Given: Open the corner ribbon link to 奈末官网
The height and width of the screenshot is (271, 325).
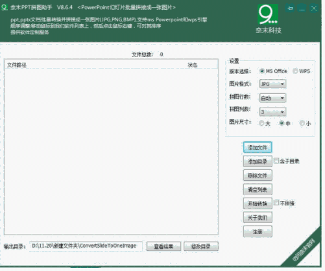Looking at the screenshot, I should (x=304, y=250).
